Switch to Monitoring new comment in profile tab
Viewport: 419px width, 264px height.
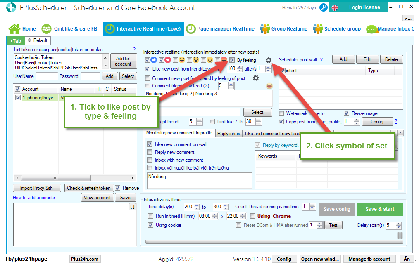click(x=179, y=133)
